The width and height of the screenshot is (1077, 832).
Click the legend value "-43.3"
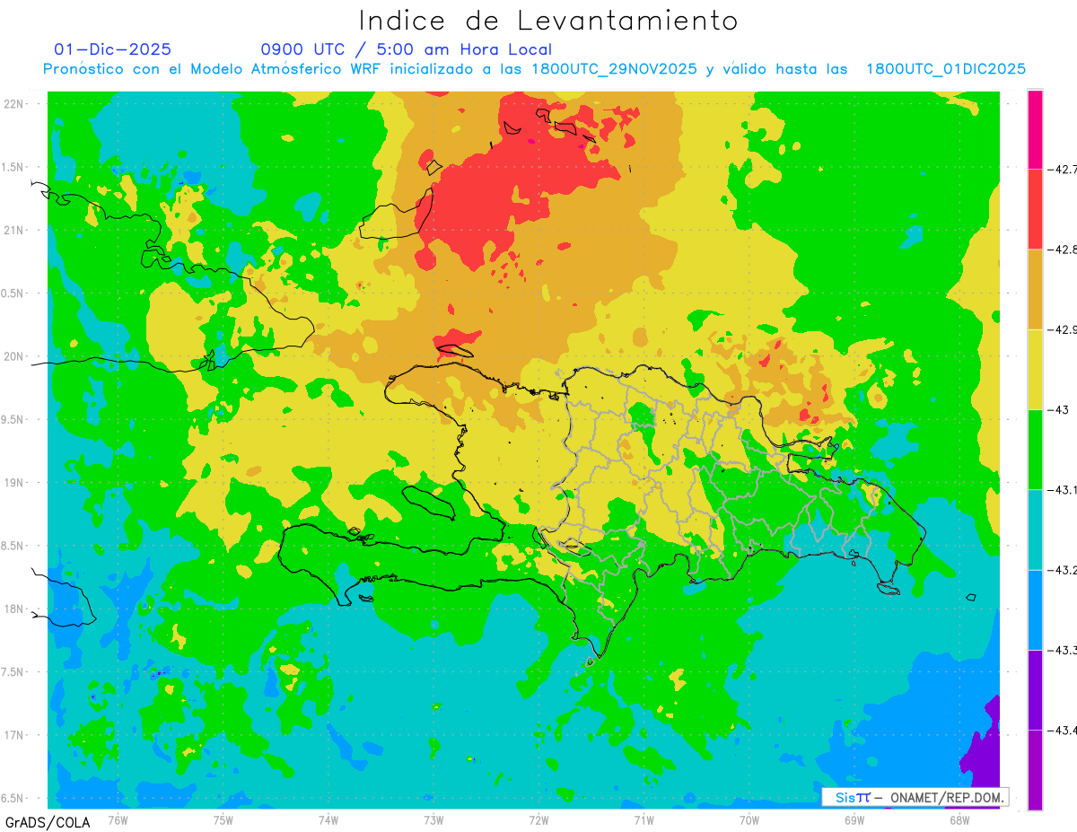point(1063,650)
